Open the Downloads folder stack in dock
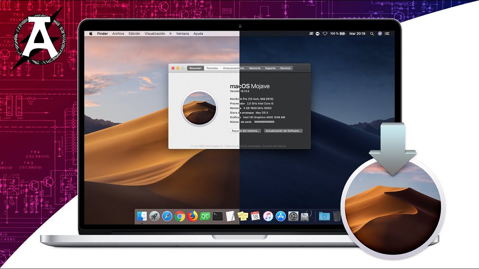Viewport: 479px width, 269px height. pyautogui.click(x=324, y=216)
